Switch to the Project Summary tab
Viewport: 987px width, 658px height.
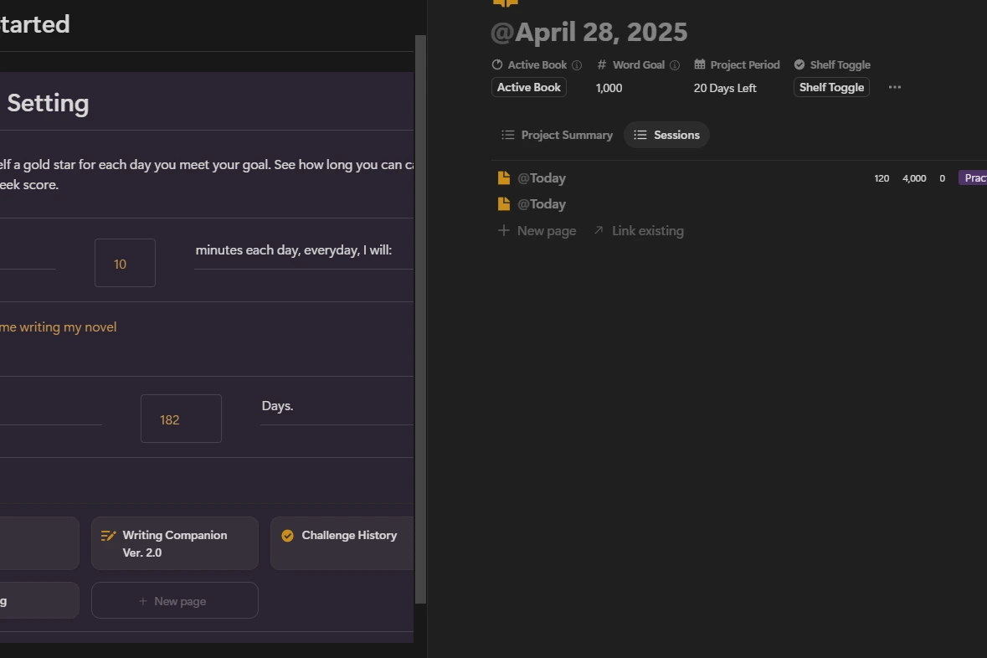(x=558, y=135)
